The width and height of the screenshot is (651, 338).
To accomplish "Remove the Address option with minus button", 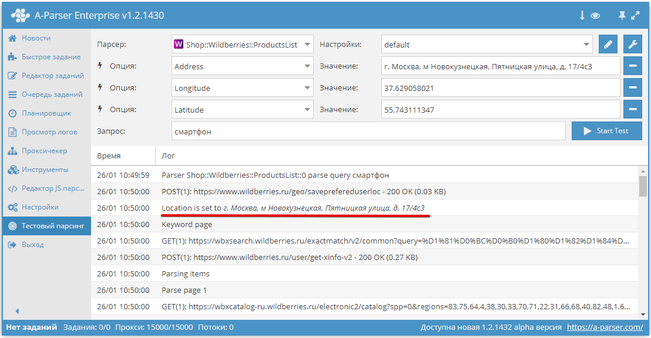I will tap(632, 66).
